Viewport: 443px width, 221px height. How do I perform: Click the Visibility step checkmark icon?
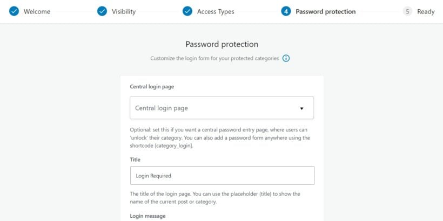point(102,11)
